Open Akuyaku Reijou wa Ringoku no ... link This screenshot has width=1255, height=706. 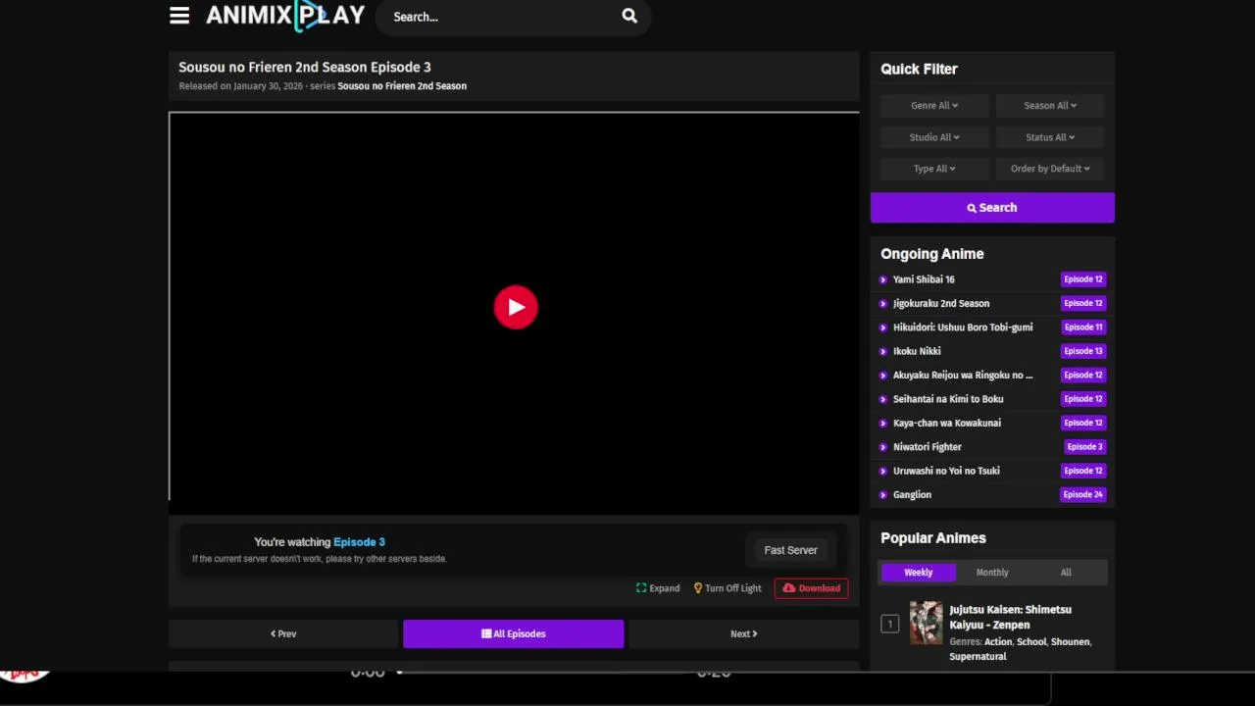coord(963,376)
